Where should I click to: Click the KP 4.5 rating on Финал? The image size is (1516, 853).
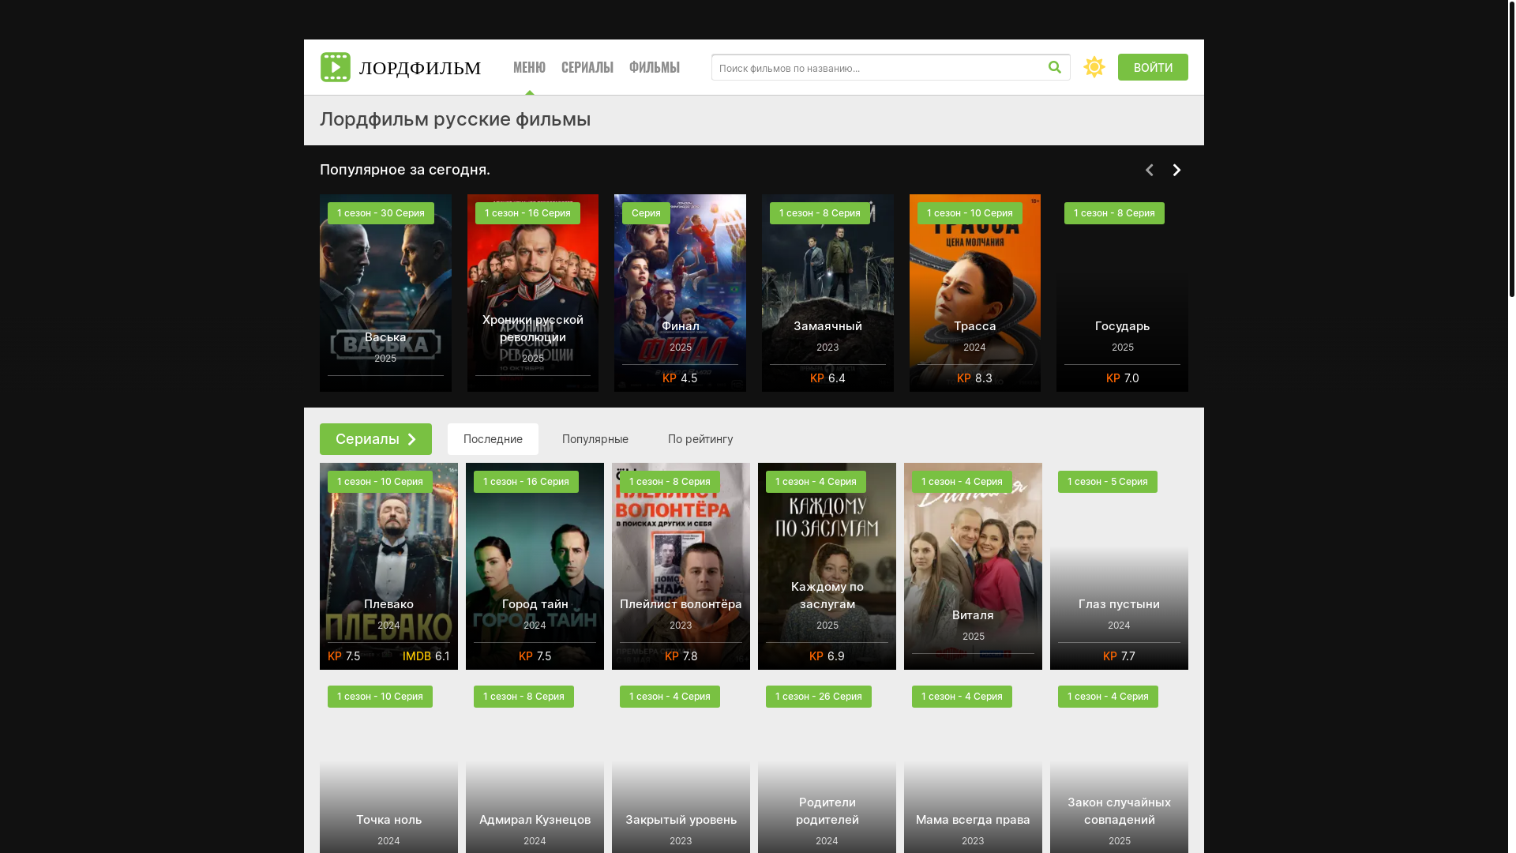pos(680,378)
